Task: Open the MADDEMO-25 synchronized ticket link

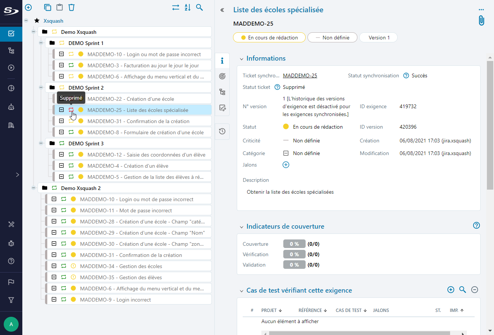Action: click(x=300, y=75)
